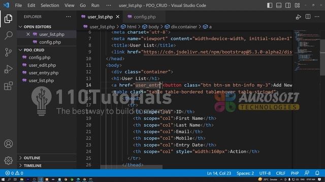The image size is (325, 182).
Task: Open the html breadcrumb dropdown
Action: [128, 27]
